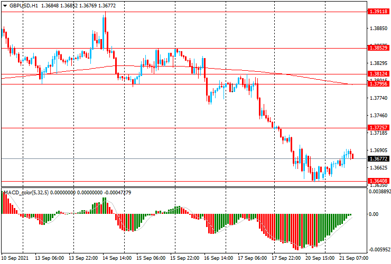Click the GBPUSD,H1 symbol title

tap(24, 5)
